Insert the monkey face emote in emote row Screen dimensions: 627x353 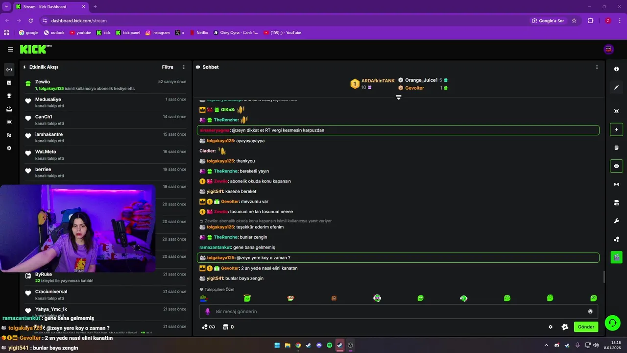click(x=290, y=298)
